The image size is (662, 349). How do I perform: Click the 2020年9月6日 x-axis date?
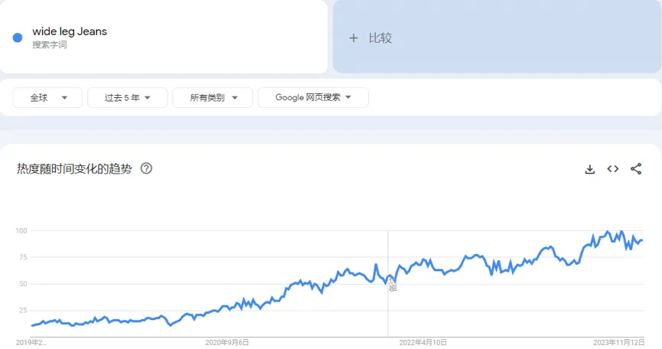click(x=227, y=342)
